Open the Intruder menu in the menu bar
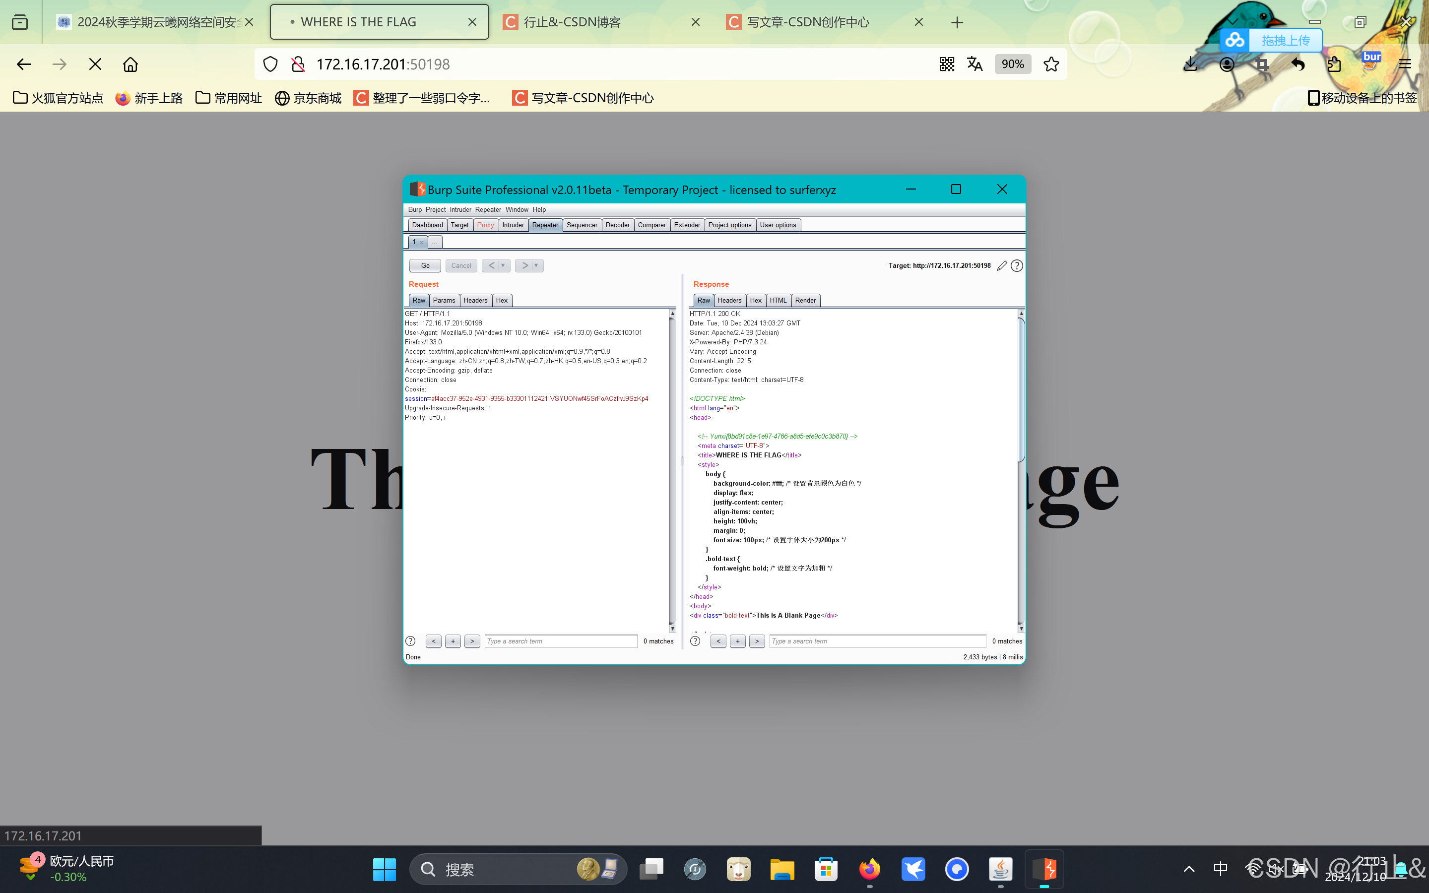The image size is (1429, 893). tap(460, 210)
